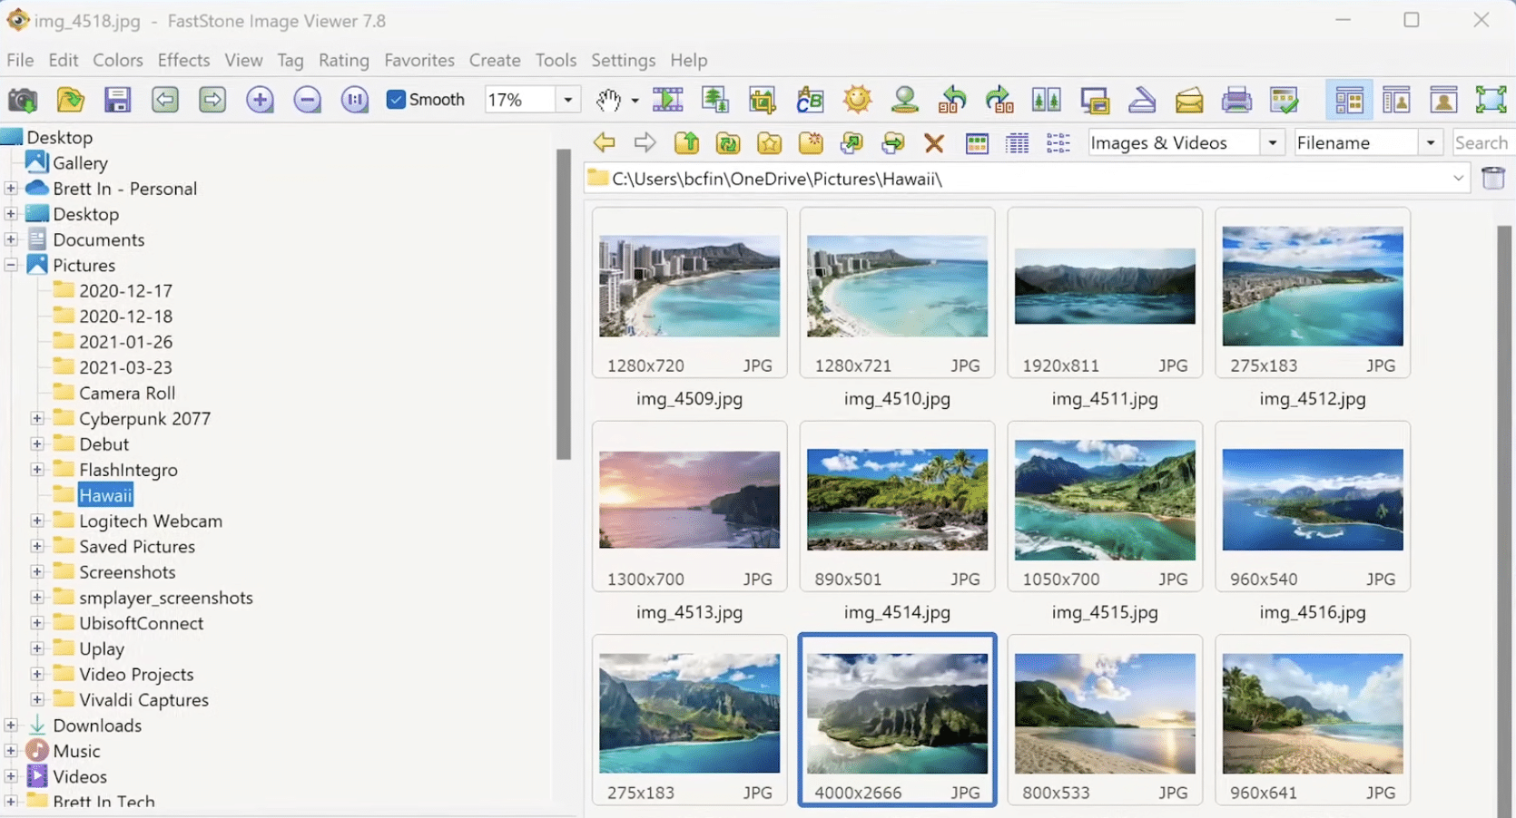Rotate the image right 90 degrees
The width and height of the screenshot is (1516, 818).
[x=999, y=100]
